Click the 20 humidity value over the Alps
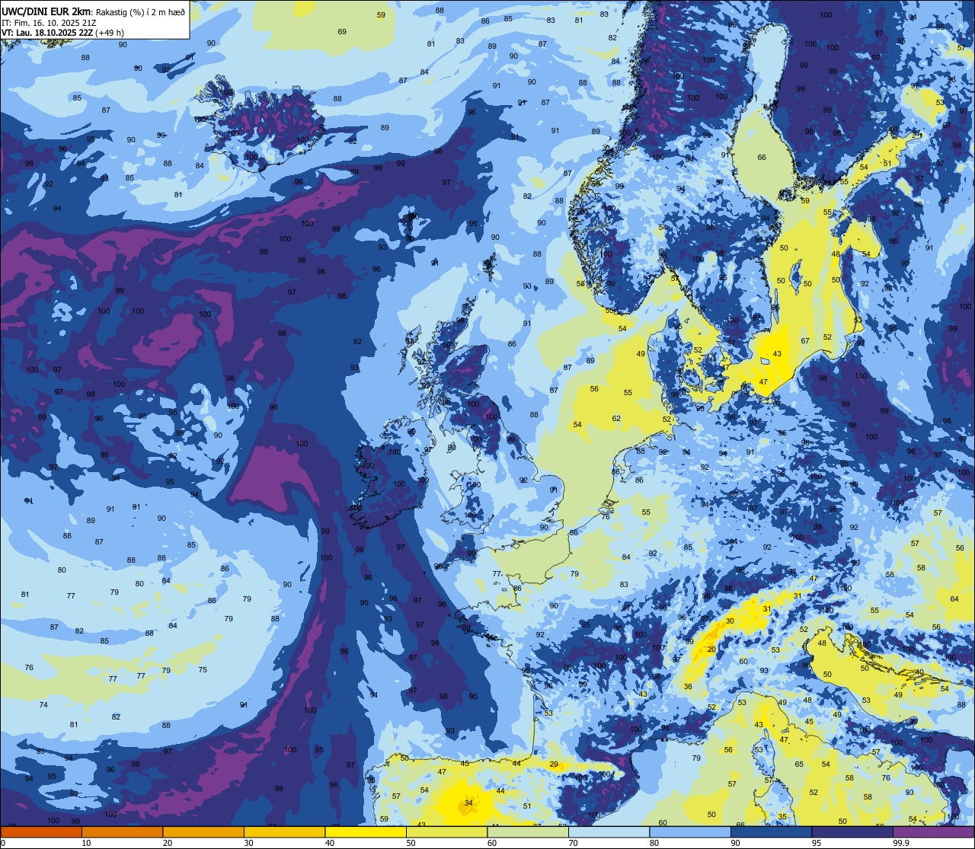Image resolution: width=975 pixels, height=849 pixels. (711, 649)
